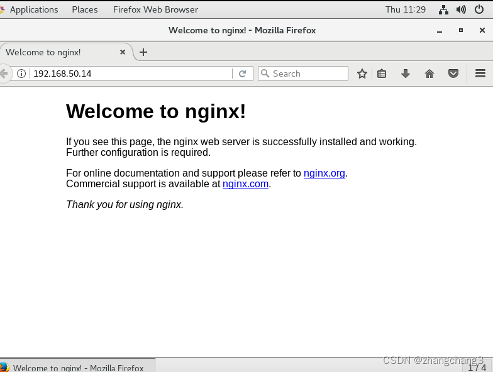Open the Applications menu
Image resolution: width=493 pixels, height=372 pixels.
[34, 10]
